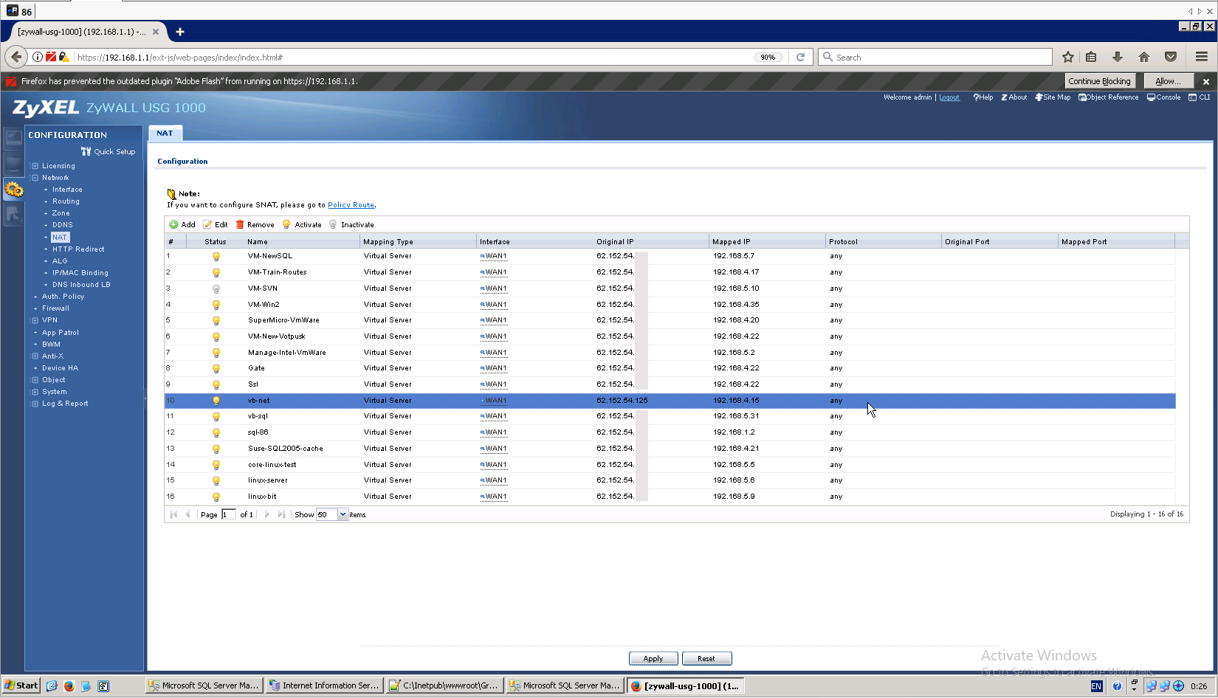Click the Remove rule toolbar button

(255, 224)
